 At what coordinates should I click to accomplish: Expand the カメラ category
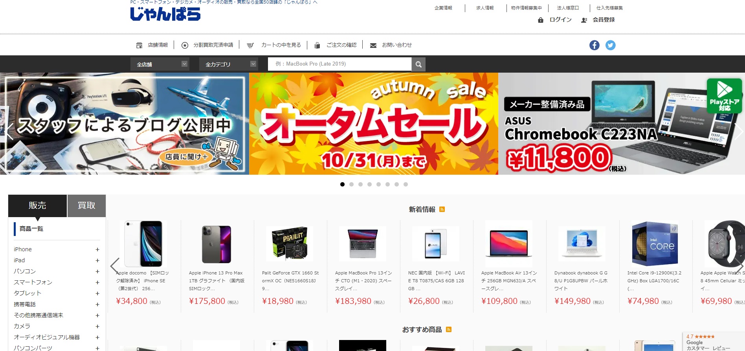click(97, 326)
